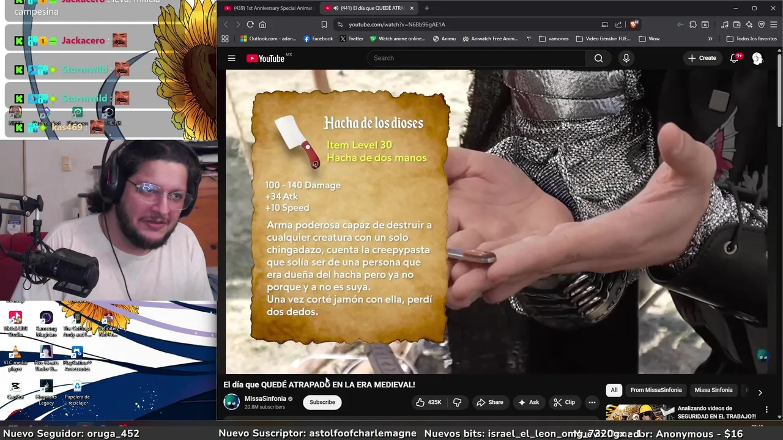Image resolution: width=783 pixels, height=440 pixels.
Task: Open the apps grid icon in bookmarks bar
Action: 225,38
